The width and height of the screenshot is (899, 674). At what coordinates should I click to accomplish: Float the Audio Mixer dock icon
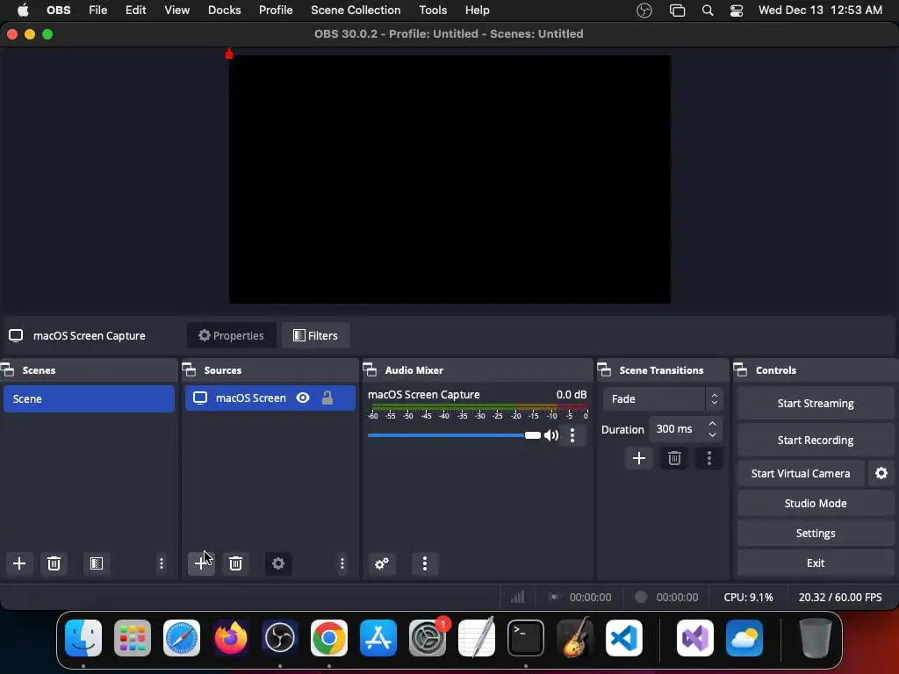pos(370,369)
